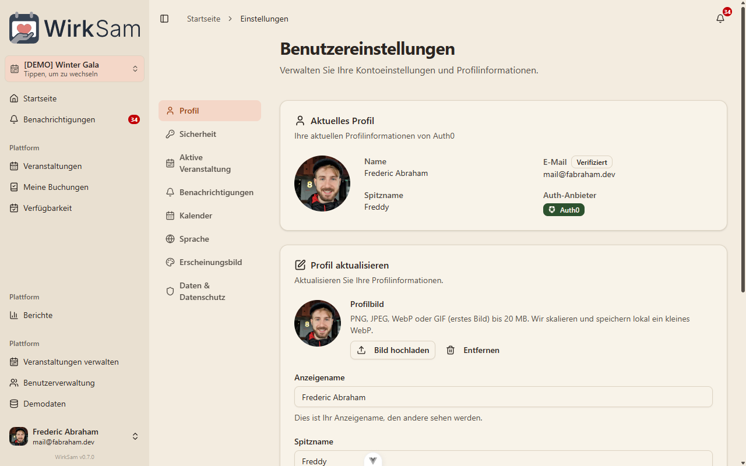Image resolution: width=746 pixels, height=466 pixels.
Task: Open the Erscheinungsbild settings section
Action: [x=210, y=262]
